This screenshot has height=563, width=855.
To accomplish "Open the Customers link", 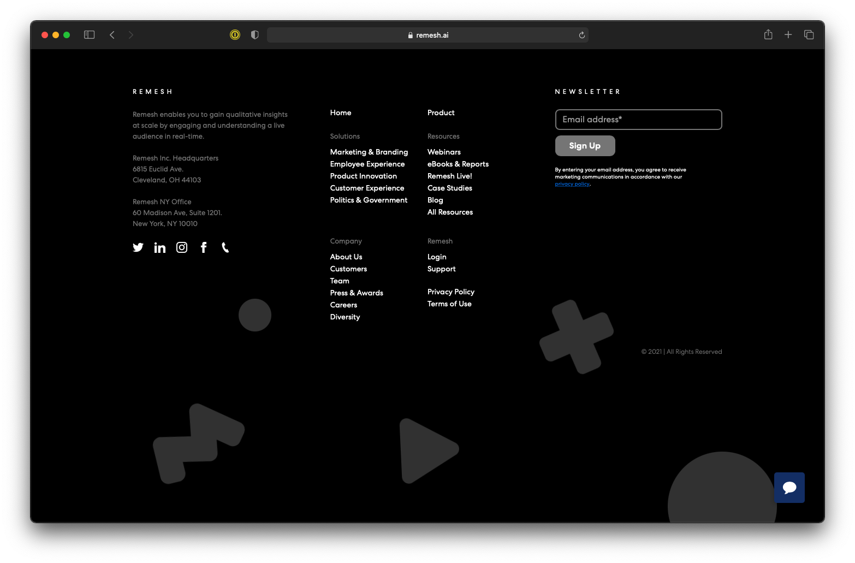I will [x=349, y=269].
